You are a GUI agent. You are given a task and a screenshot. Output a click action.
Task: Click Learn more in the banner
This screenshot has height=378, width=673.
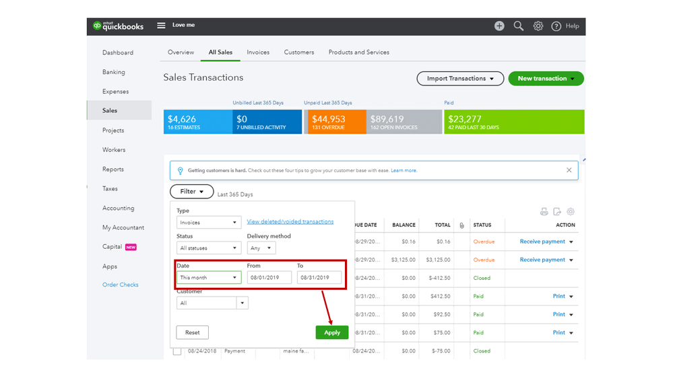coord(404,171)
